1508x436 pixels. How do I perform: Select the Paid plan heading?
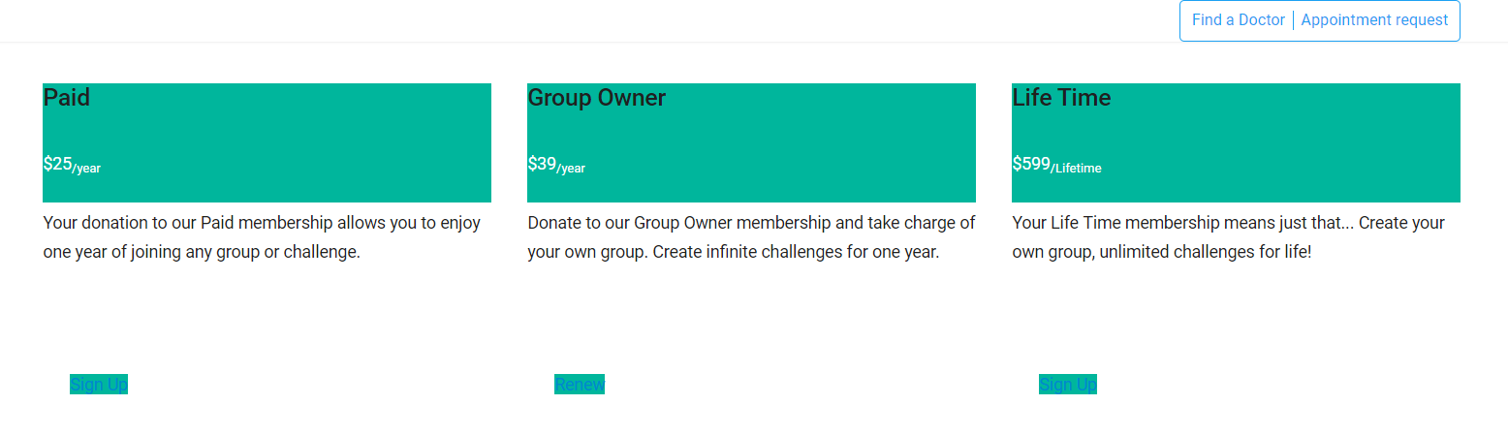click(67, 98)
